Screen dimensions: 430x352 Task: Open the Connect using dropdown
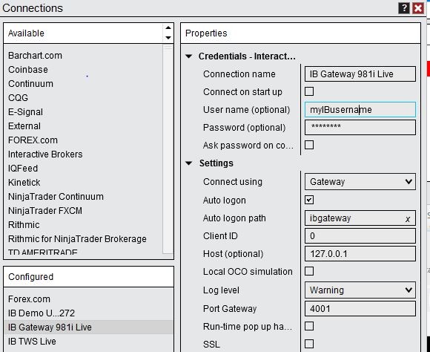pyautogui.click(x=360, y=182)
